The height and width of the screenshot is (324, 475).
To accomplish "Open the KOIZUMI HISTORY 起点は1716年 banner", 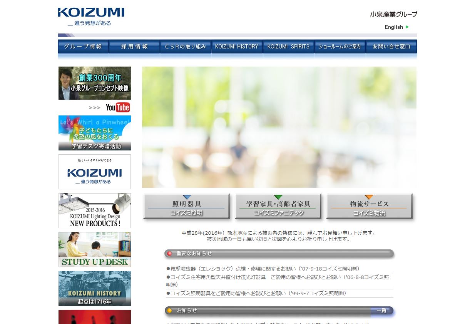I will pyautogui.click(x=95, y=288).
